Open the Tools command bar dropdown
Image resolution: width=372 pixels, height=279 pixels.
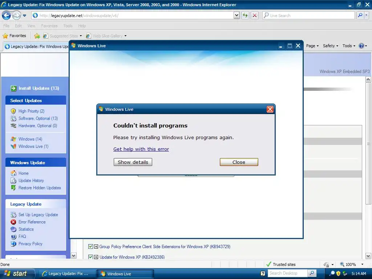point(349,46)
